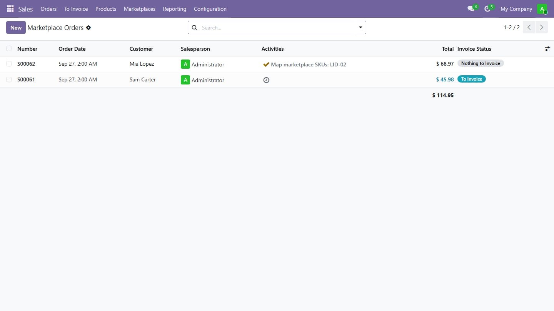This screenshot has width=554, height=311.
Task: Open the Products menu
Action: [106, 9]
